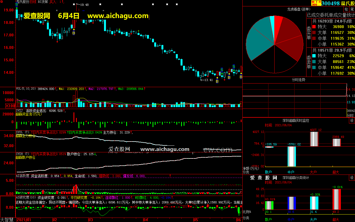
Task: Open 设 settings for 深圳超赢分类统计
Action: (352, 178)
